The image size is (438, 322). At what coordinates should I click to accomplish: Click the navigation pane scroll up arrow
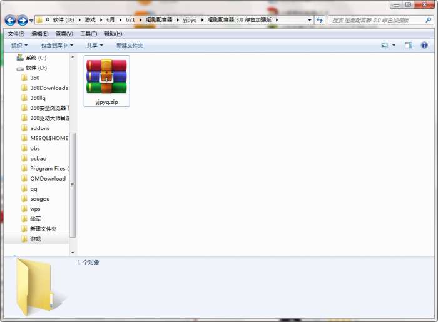point(73,57)
